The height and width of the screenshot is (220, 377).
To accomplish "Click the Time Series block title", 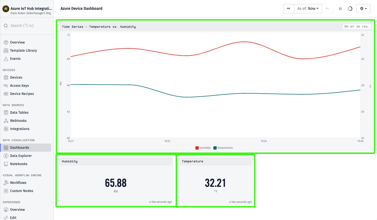I will 99,27.
